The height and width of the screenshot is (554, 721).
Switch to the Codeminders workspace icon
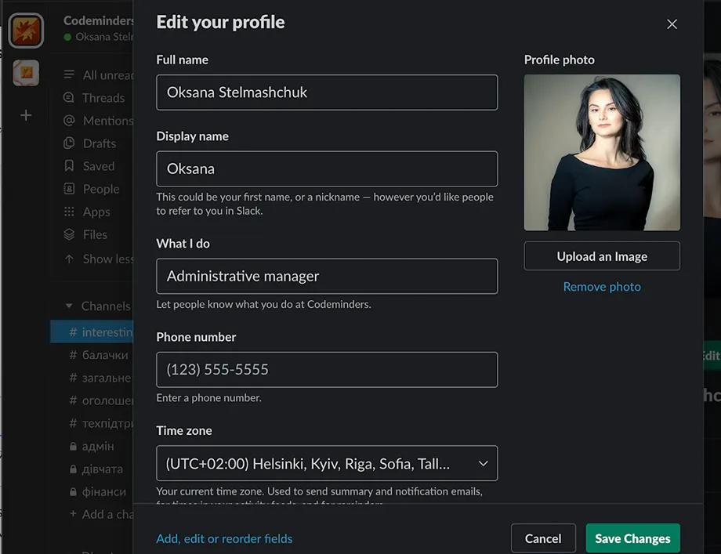pos(26,31)
